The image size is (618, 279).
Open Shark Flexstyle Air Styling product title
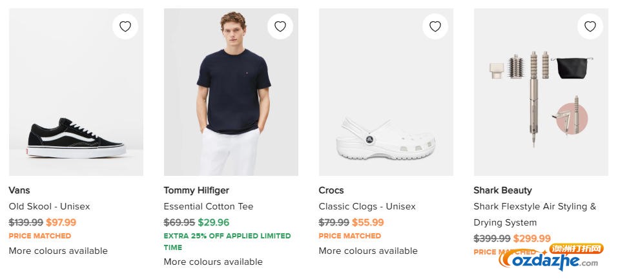pos(535,207)
